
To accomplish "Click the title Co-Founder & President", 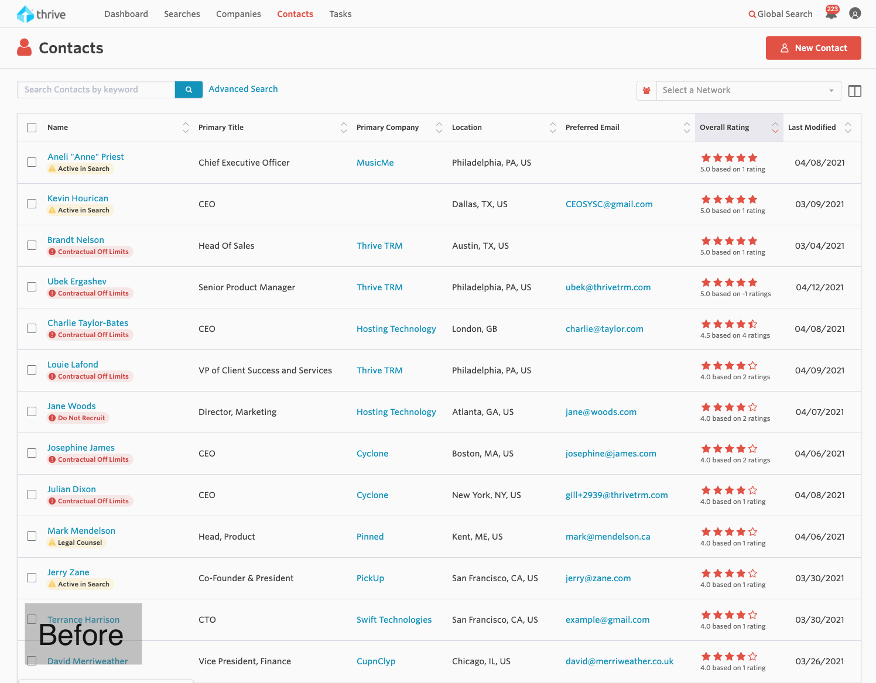I will tap(246, 578).
